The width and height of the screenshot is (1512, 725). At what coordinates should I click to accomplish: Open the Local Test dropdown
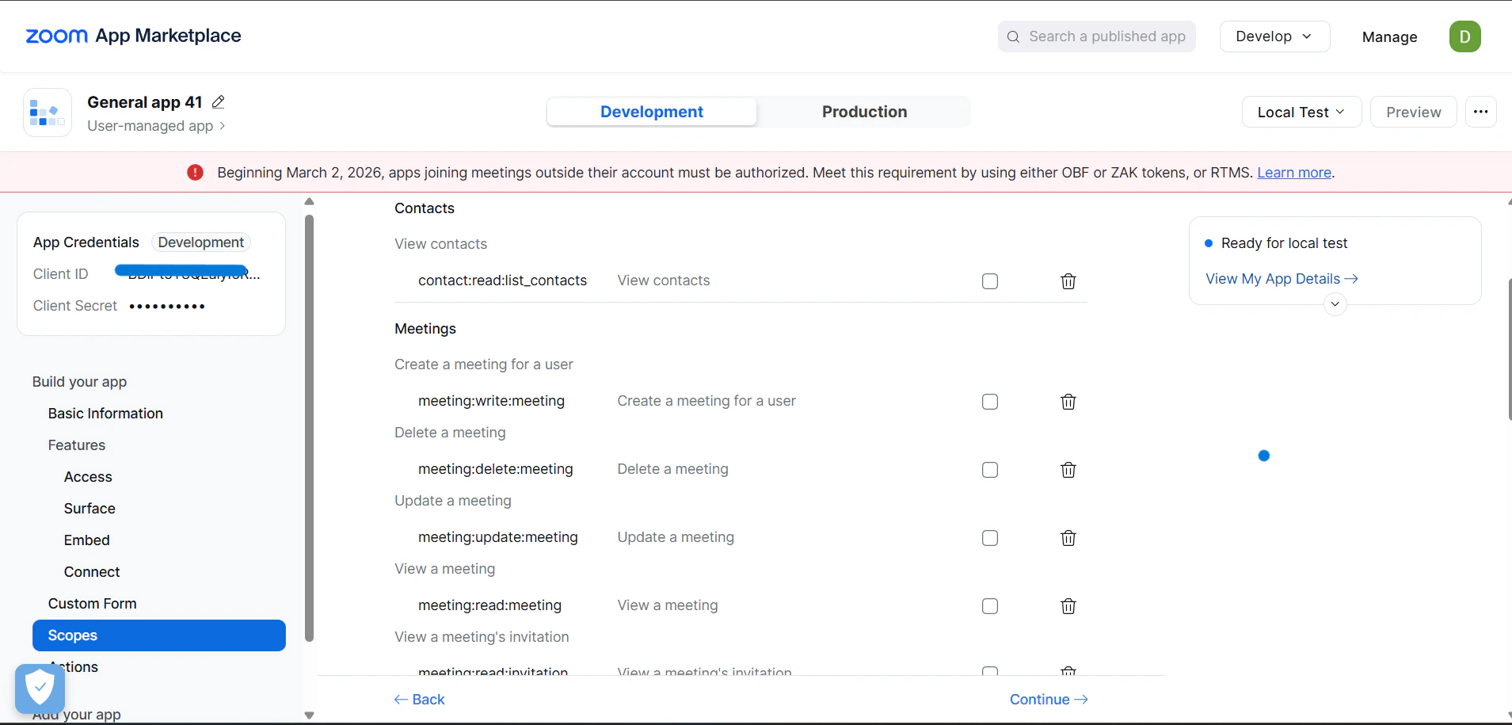point(1301,112)
